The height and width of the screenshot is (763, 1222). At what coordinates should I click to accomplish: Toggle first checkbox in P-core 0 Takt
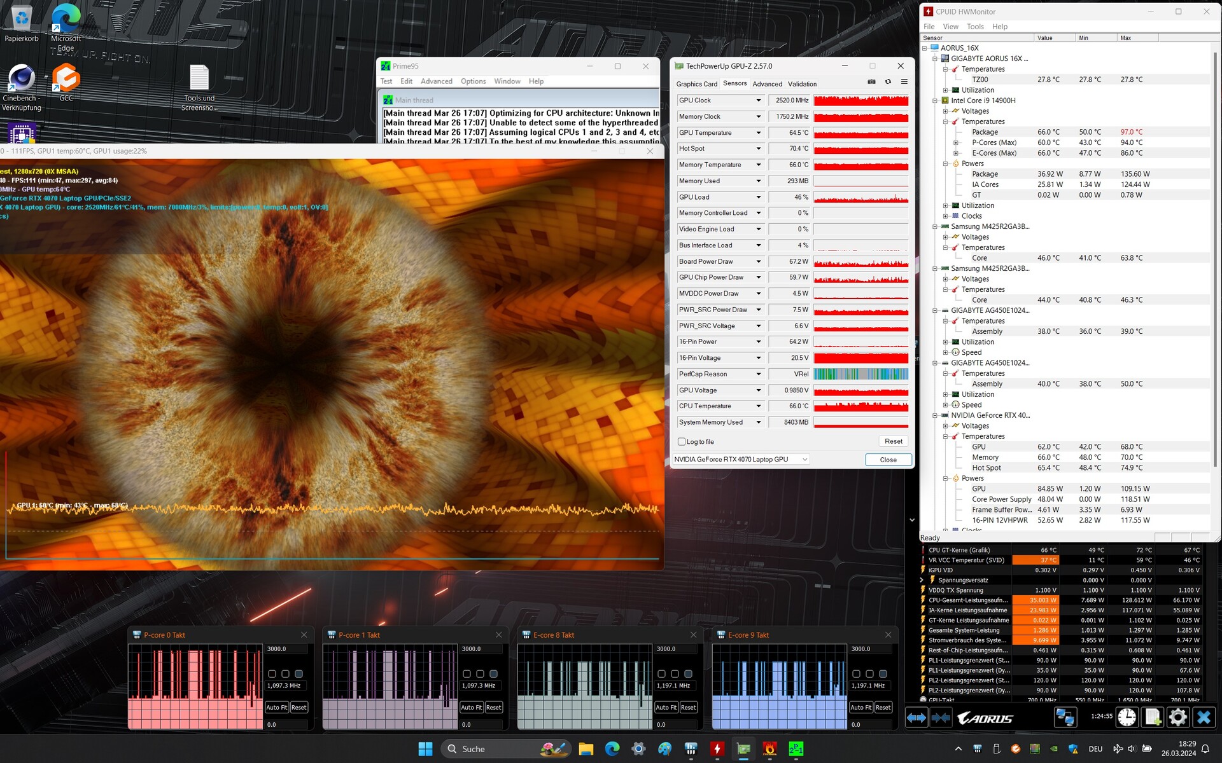272,673
